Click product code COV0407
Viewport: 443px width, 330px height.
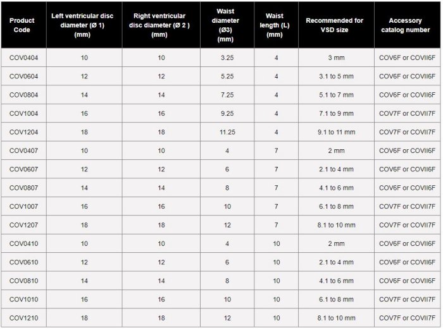click(x=23, y=150)
